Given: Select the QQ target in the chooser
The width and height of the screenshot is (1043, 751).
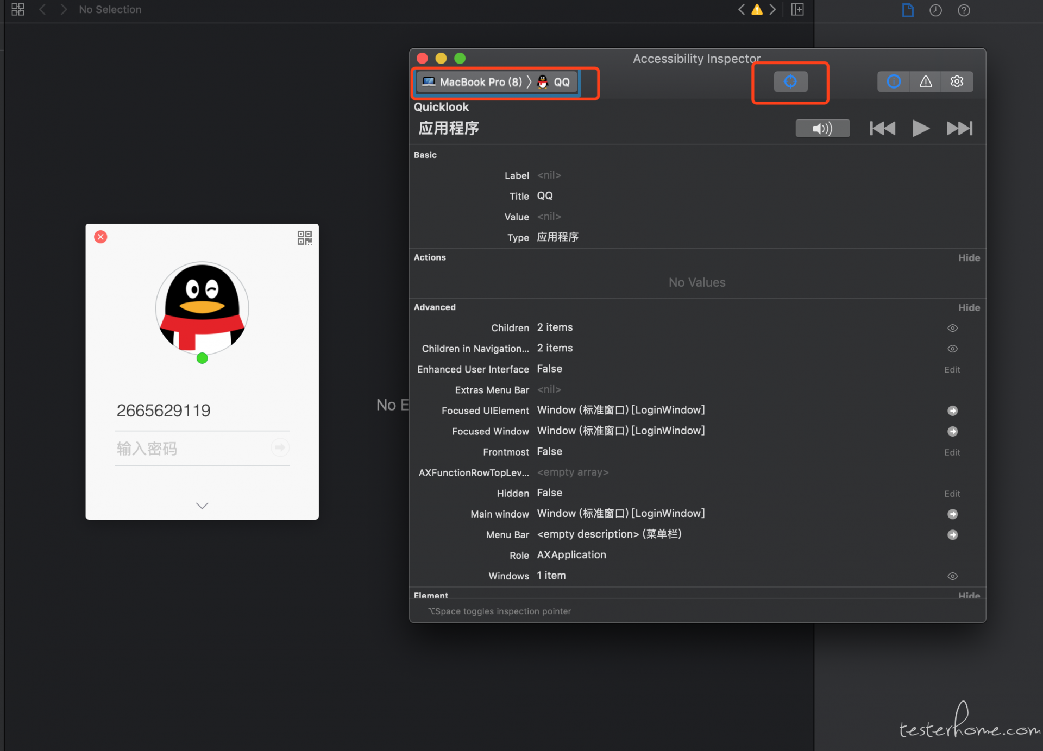Looking at the screenshot, I should (x=554, y=82).
